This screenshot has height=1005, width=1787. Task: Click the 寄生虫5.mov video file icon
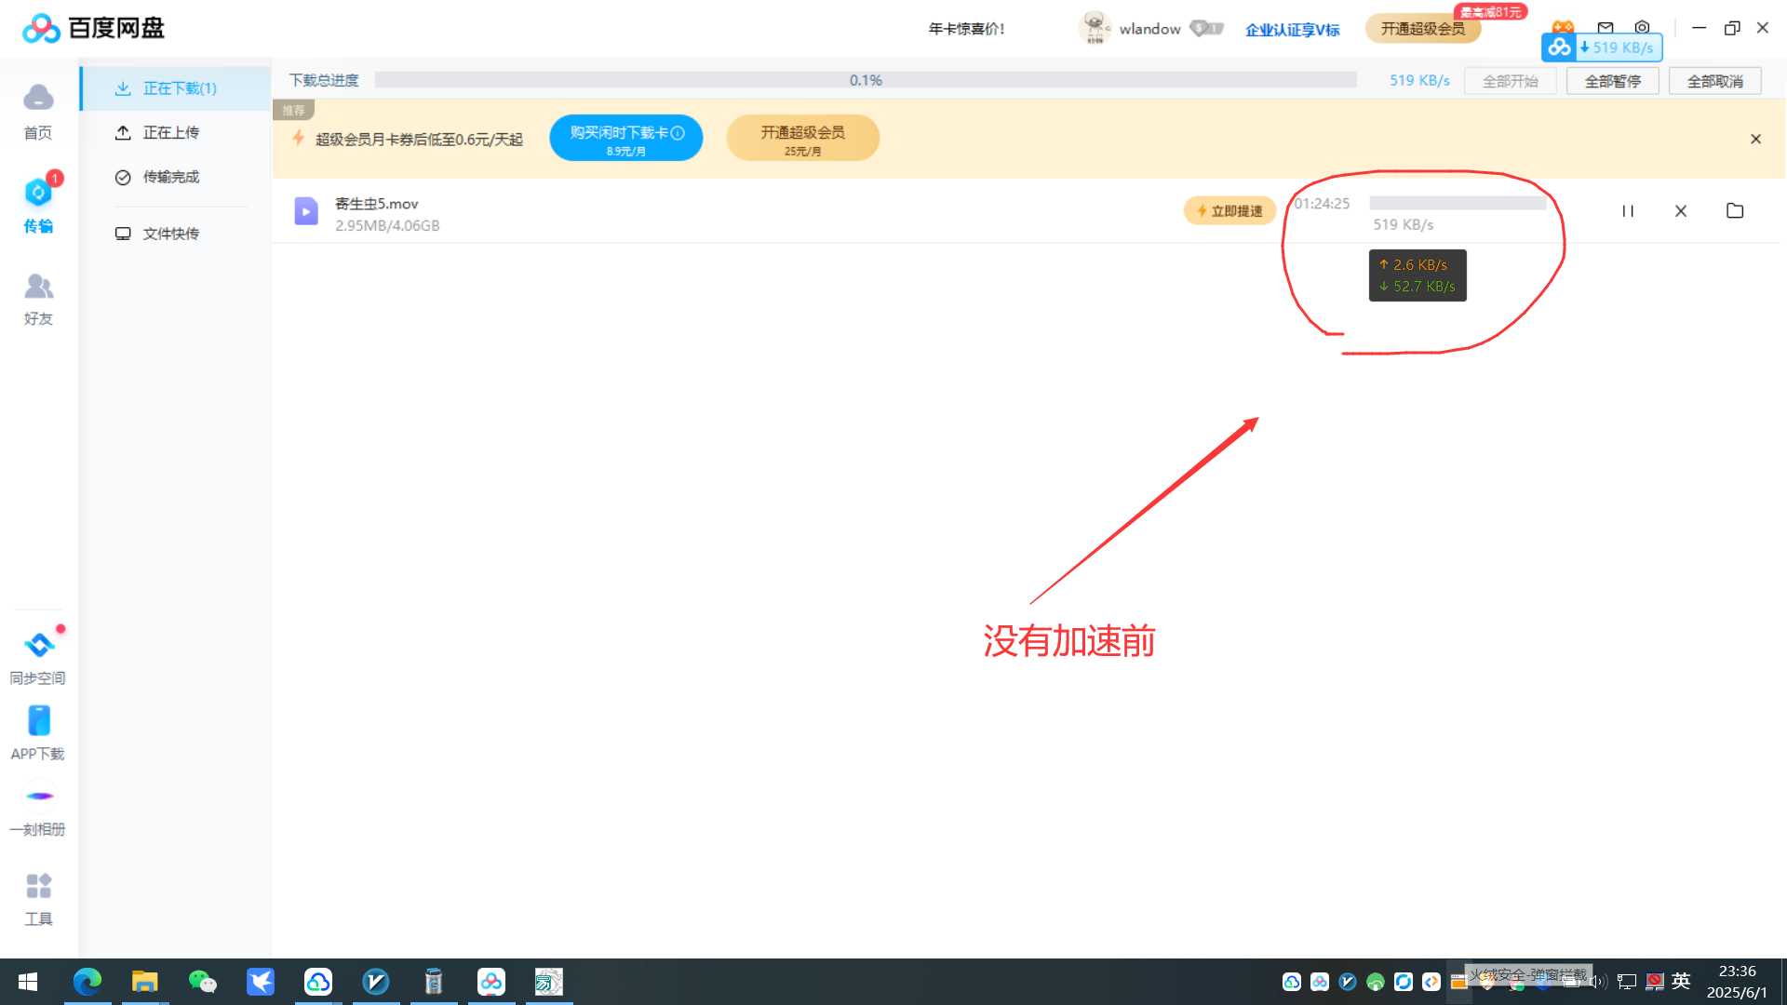[x=306, y=211]
